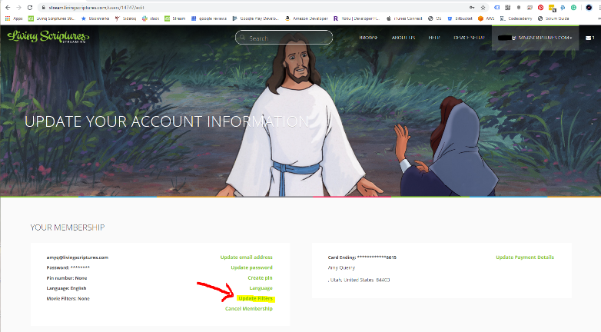Go to the Help page

click(434, 37)
